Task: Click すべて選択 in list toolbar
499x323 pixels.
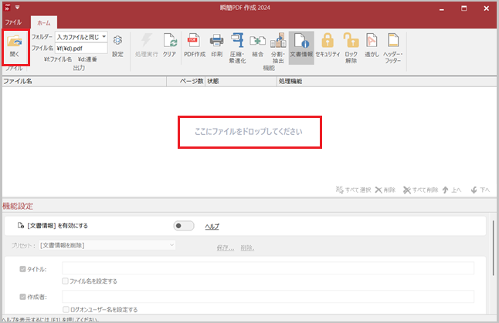Action: coord(353,190)
